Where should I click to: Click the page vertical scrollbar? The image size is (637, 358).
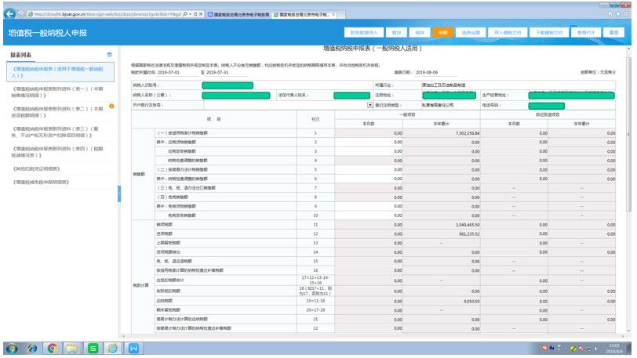(629, 134)
